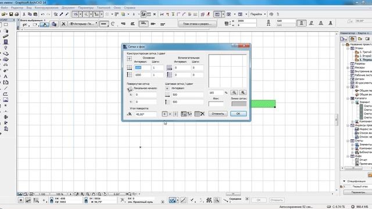
Task: Switch to View Map in Navigator
Action: point(360,39)
